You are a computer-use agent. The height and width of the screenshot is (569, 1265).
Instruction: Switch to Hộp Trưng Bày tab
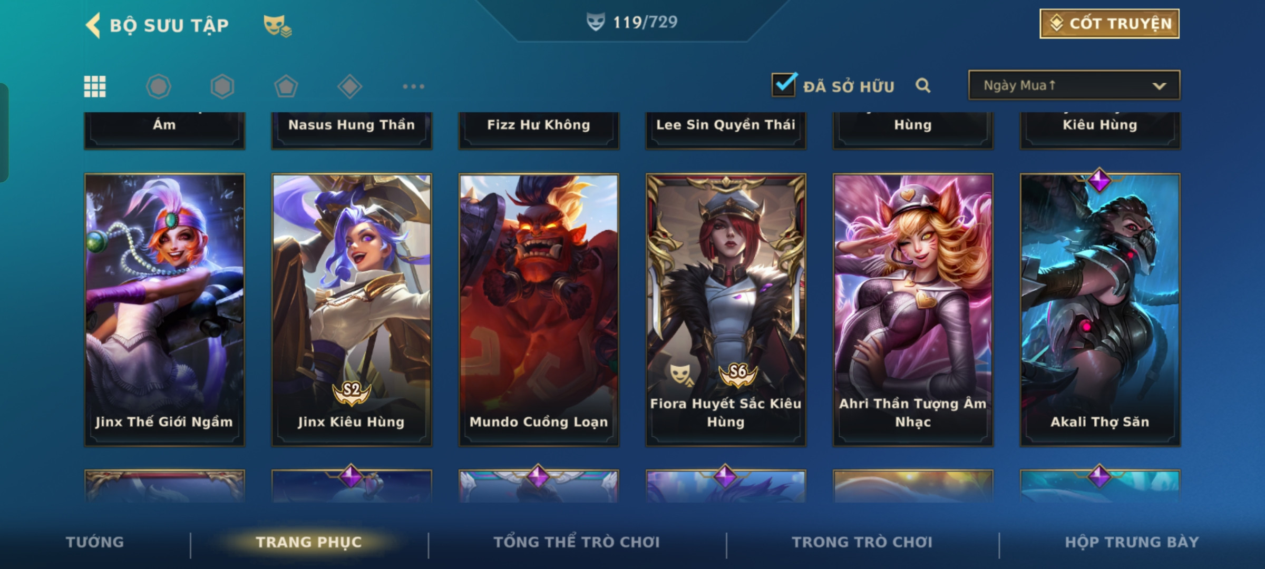(1132, 542)
